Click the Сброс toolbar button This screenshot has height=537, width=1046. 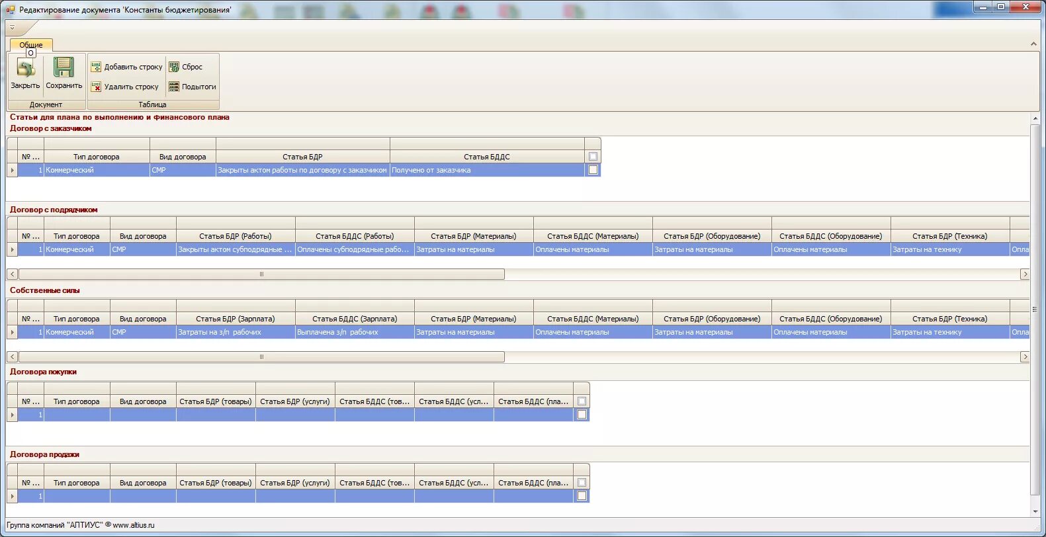pos(186,67)
